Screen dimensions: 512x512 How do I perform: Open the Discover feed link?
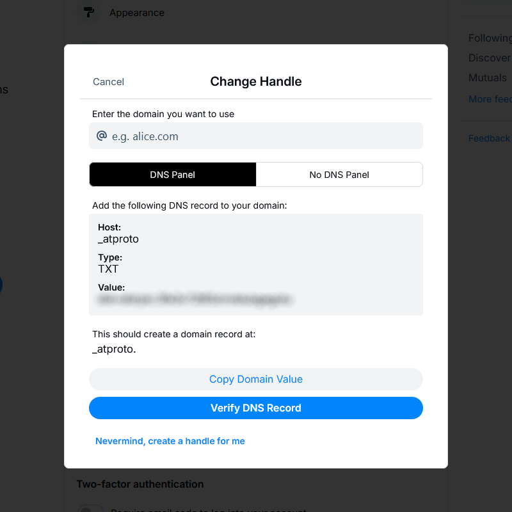tap(490, 58)
